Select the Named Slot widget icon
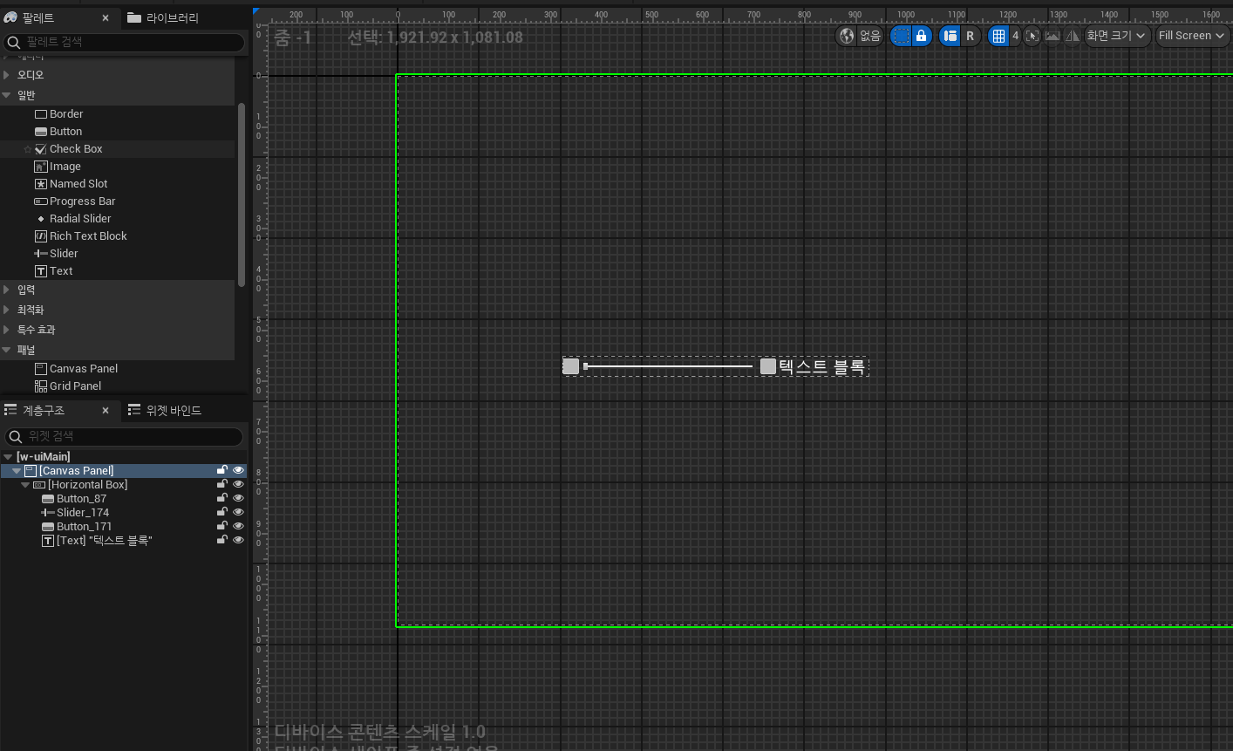 40,184
